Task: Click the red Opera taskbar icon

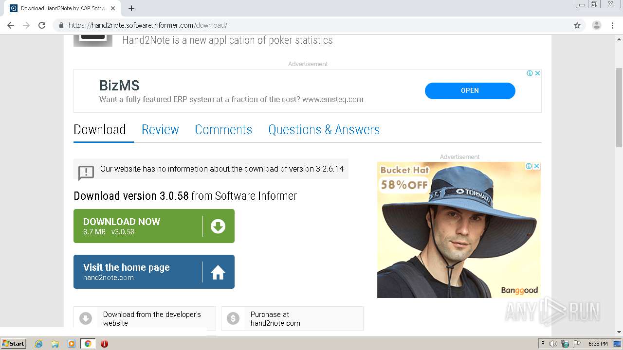Action: pyautogui.click(x=104, y=344)
